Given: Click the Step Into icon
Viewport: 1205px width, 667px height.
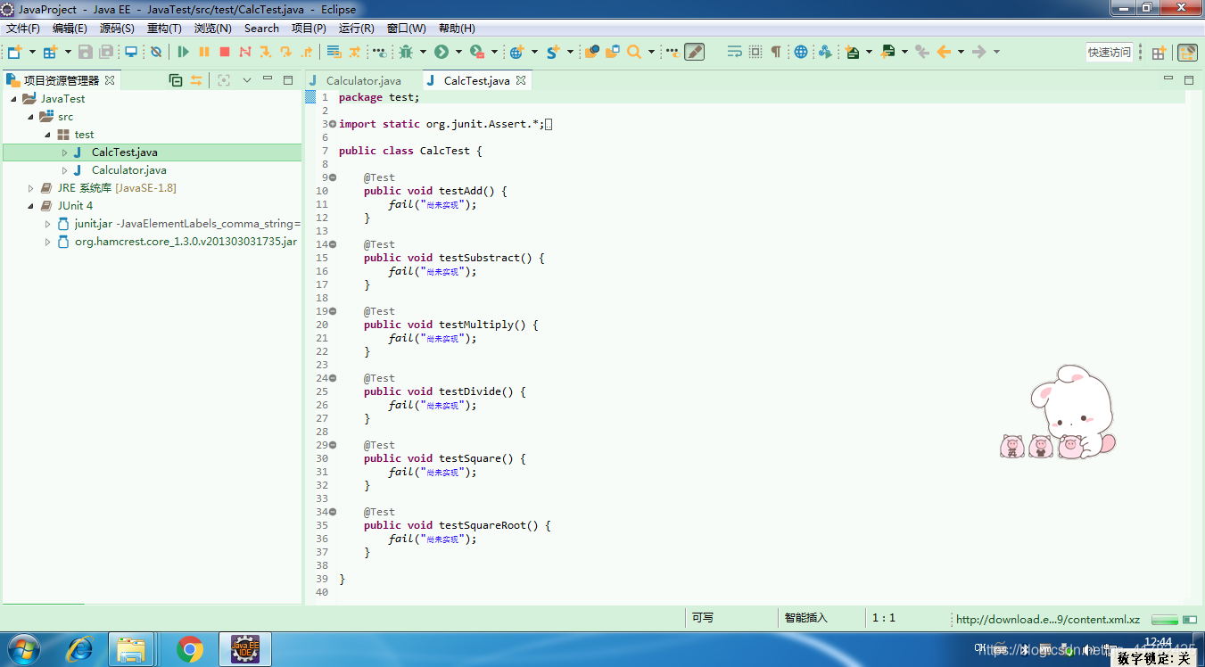Looking at the screenshot, I should 265,52.
